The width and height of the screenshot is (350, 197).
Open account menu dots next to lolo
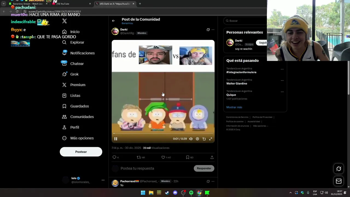tap(103, 180)
